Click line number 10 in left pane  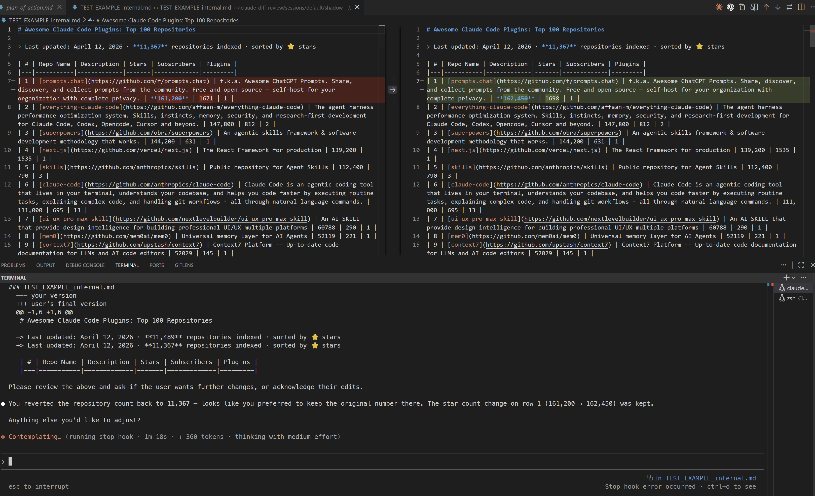point(7,150)
